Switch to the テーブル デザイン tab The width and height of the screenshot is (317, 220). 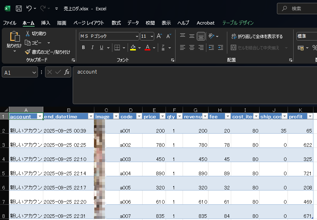pos(238,23)
